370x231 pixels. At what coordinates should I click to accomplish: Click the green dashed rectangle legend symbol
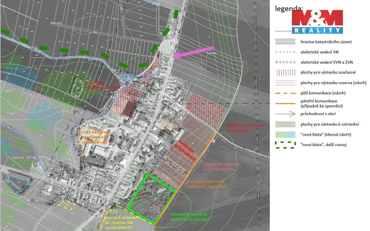tap(285, 145)
